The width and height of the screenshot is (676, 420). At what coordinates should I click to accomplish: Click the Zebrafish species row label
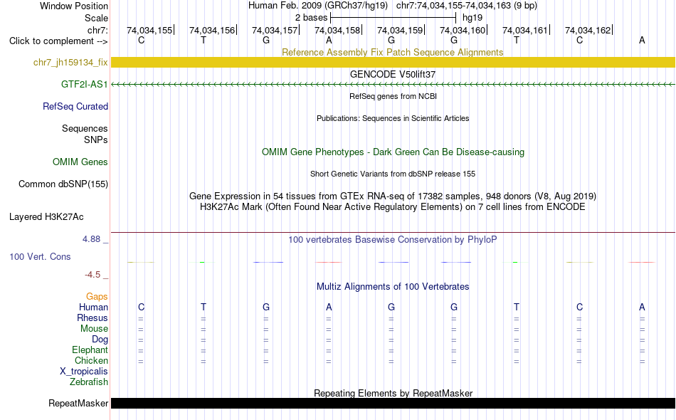click(89, 382)
